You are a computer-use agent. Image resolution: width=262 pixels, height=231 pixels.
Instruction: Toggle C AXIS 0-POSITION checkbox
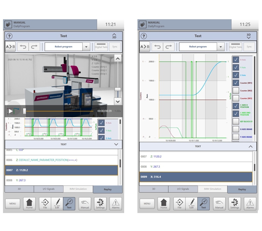236,106
